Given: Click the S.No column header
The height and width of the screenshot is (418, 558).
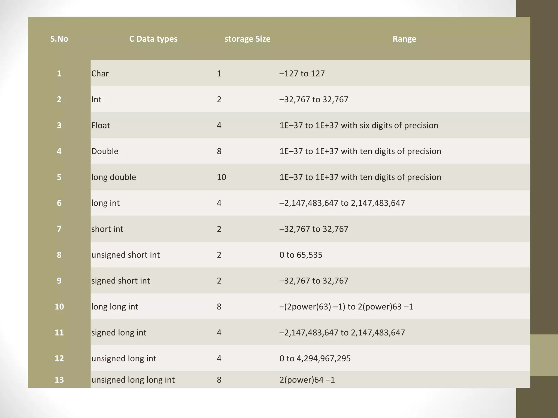Looking at the screenshot, I should tap(59, 39).
